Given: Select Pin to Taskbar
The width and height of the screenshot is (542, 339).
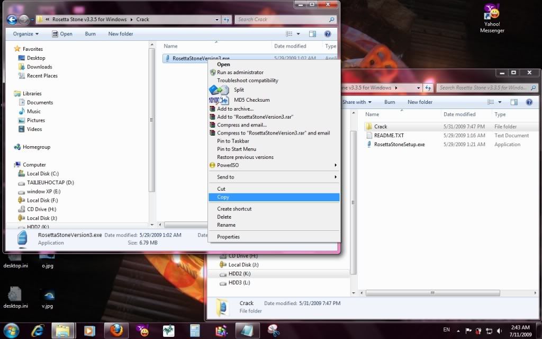Looking at the screenshot, I should [x=275, y=141].
